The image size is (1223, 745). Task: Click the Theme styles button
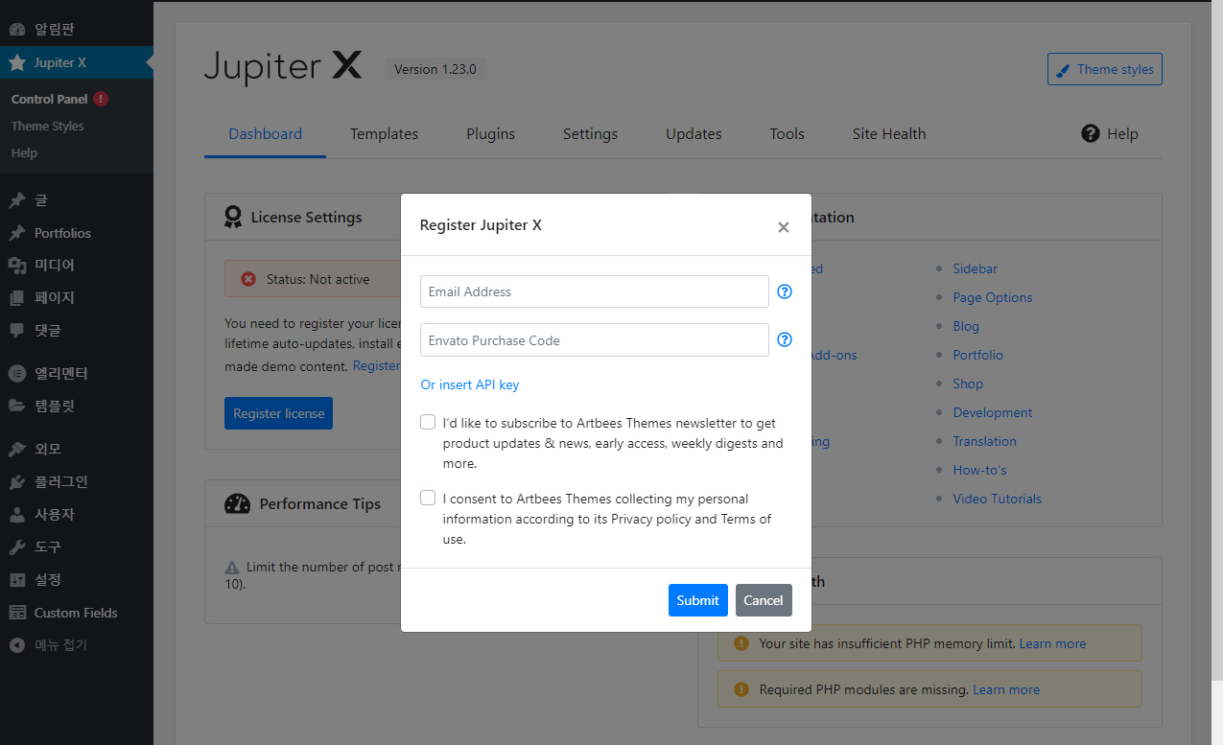tap(1105, 69)
